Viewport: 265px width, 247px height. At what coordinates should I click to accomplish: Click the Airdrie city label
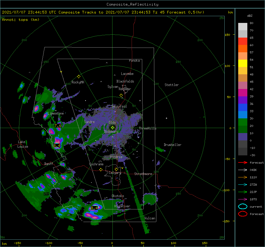click(x=116, y=157)
